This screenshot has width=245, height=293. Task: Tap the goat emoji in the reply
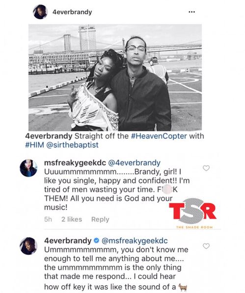[183, 287]
